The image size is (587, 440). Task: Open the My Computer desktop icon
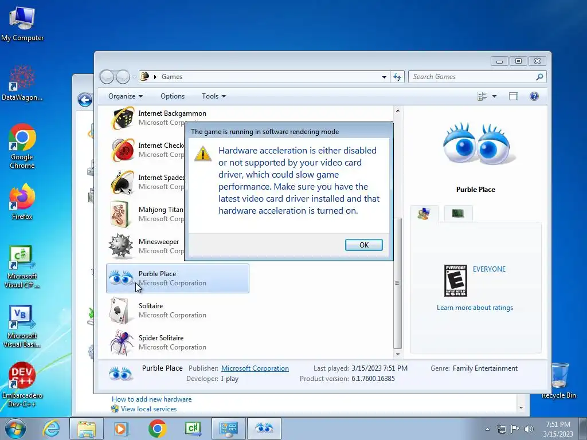pyautogui.click(x=22, y=23)
